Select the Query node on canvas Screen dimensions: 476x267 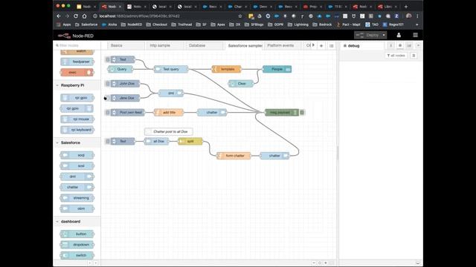[120, 69]
